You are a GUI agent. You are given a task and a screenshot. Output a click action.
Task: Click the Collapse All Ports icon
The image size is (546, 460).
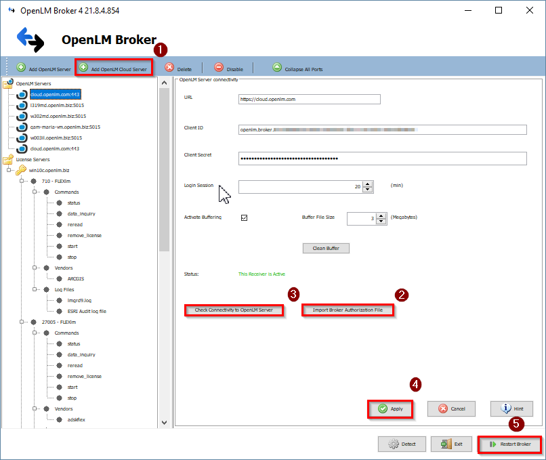pyautogui.click(x=277, y=68)
